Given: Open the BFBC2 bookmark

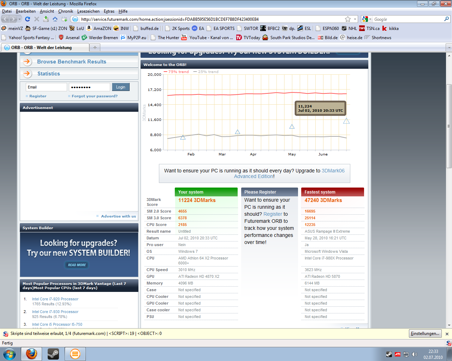Looking at the screenshot, I should [x=270, y=28].
